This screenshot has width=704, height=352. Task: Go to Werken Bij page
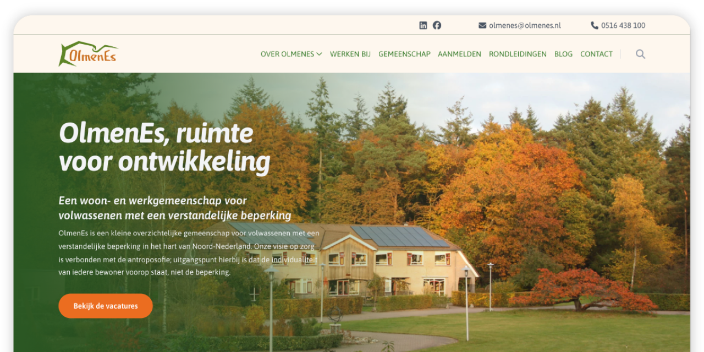(350, 54)
